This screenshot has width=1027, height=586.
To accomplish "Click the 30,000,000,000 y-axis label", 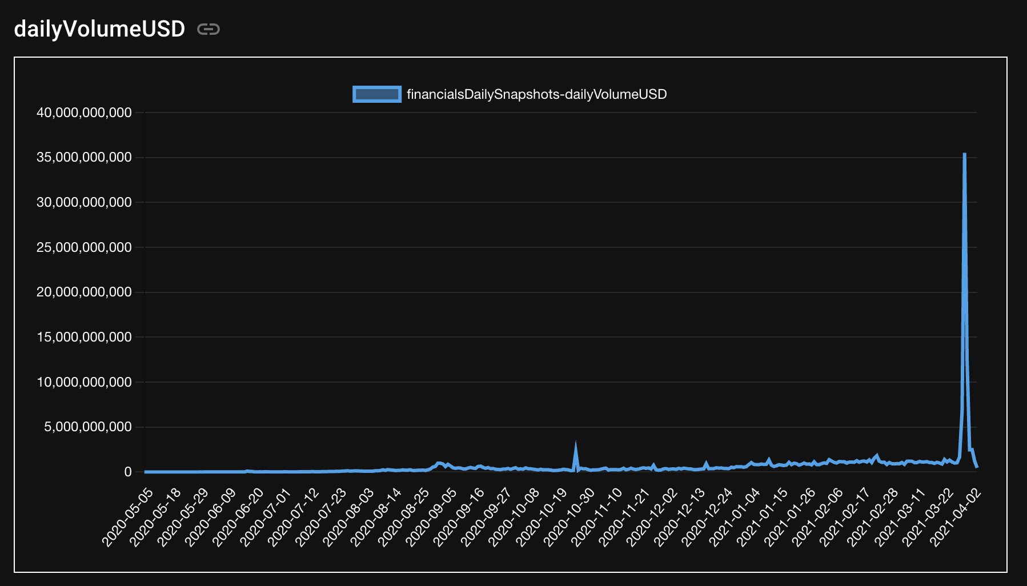I will pyautogui.click(x=84, y=202).
